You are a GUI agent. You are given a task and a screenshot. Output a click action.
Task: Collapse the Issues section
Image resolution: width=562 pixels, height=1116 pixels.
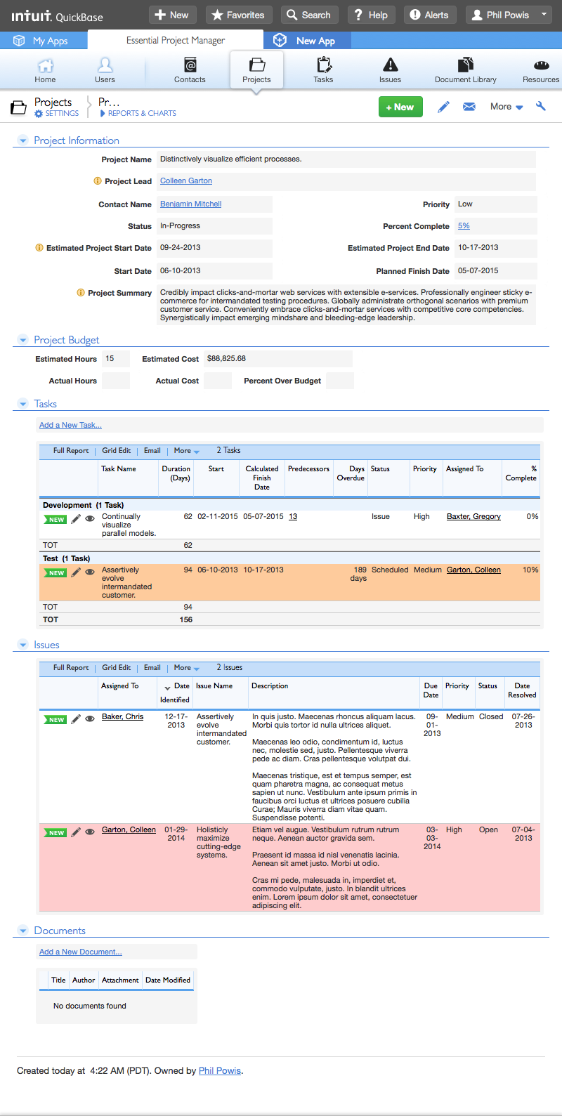tap(22, 645)
